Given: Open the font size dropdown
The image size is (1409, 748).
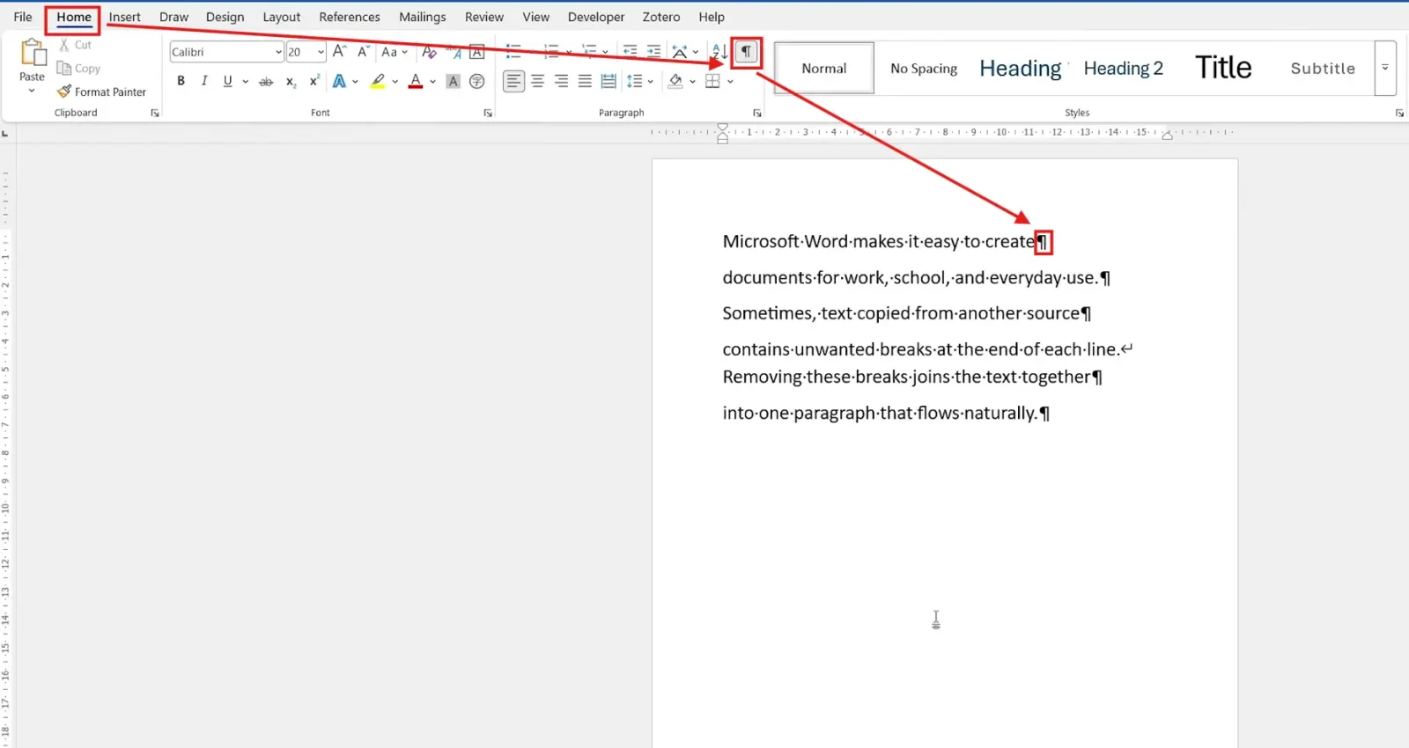Looking at the screenshot, I should tap(321, 52).
